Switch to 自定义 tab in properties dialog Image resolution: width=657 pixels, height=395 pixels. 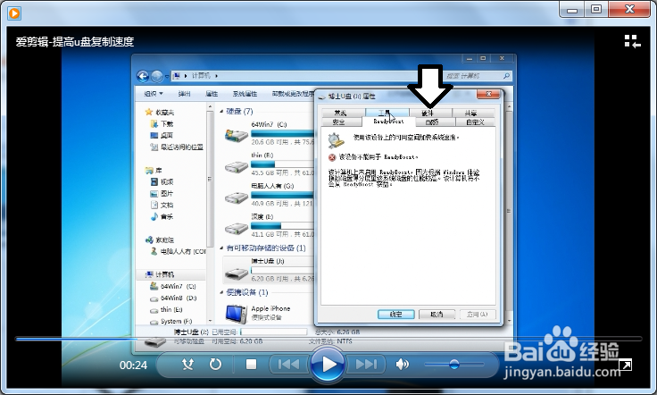[475, 122]
